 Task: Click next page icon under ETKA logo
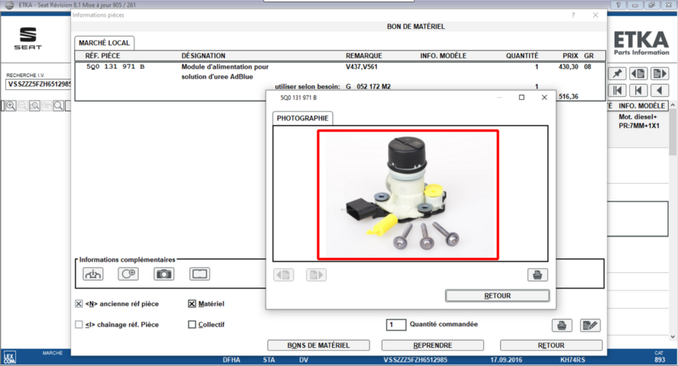(x=660, y=73)
